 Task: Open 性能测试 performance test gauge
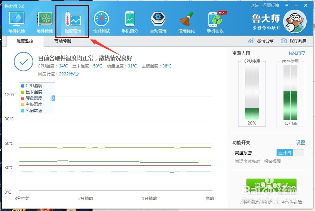(x=101, y=22)
